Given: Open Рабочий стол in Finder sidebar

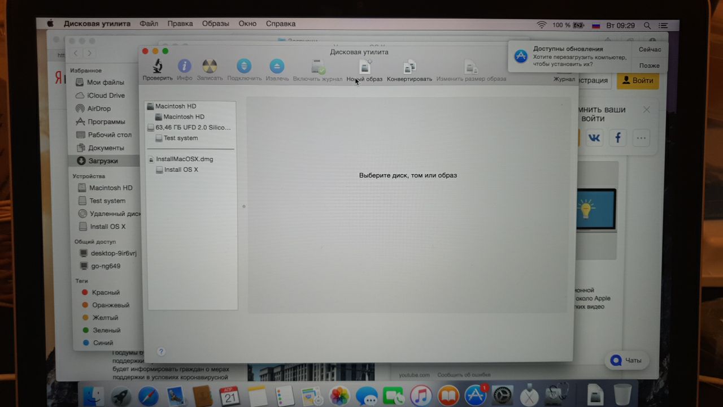Looking at the screenshot, I should coord(104,135).
